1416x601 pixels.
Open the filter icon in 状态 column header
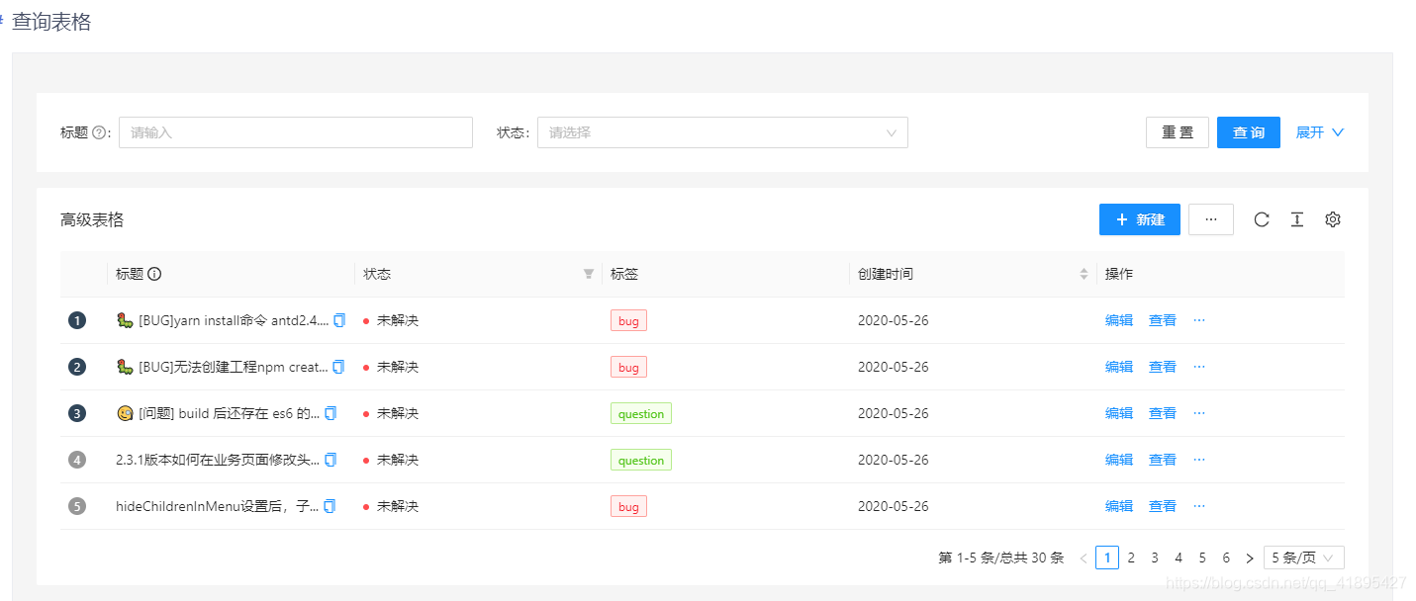coord(589,274)
